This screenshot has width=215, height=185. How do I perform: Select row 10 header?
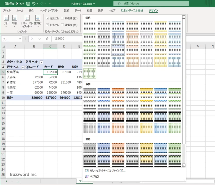click(x=3, y=98)
